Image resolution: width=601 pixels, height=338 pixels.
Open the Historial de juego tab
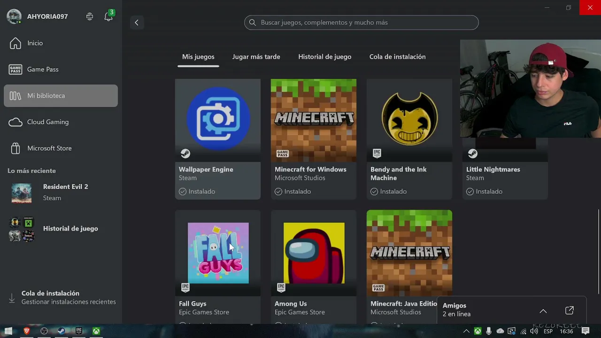[325, 57]
